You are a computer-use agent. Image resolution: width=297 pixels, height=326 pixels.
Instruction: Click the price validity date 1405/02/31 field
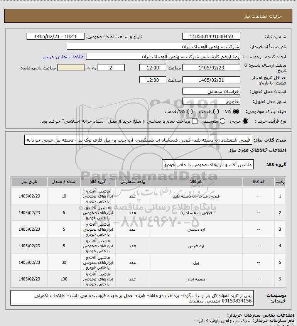[211, 80]
